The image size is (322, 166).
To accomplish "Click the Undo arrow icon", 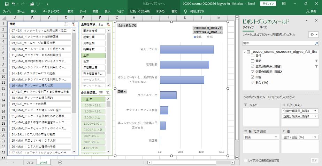I will pyautogui.click(x=13, y=4).
